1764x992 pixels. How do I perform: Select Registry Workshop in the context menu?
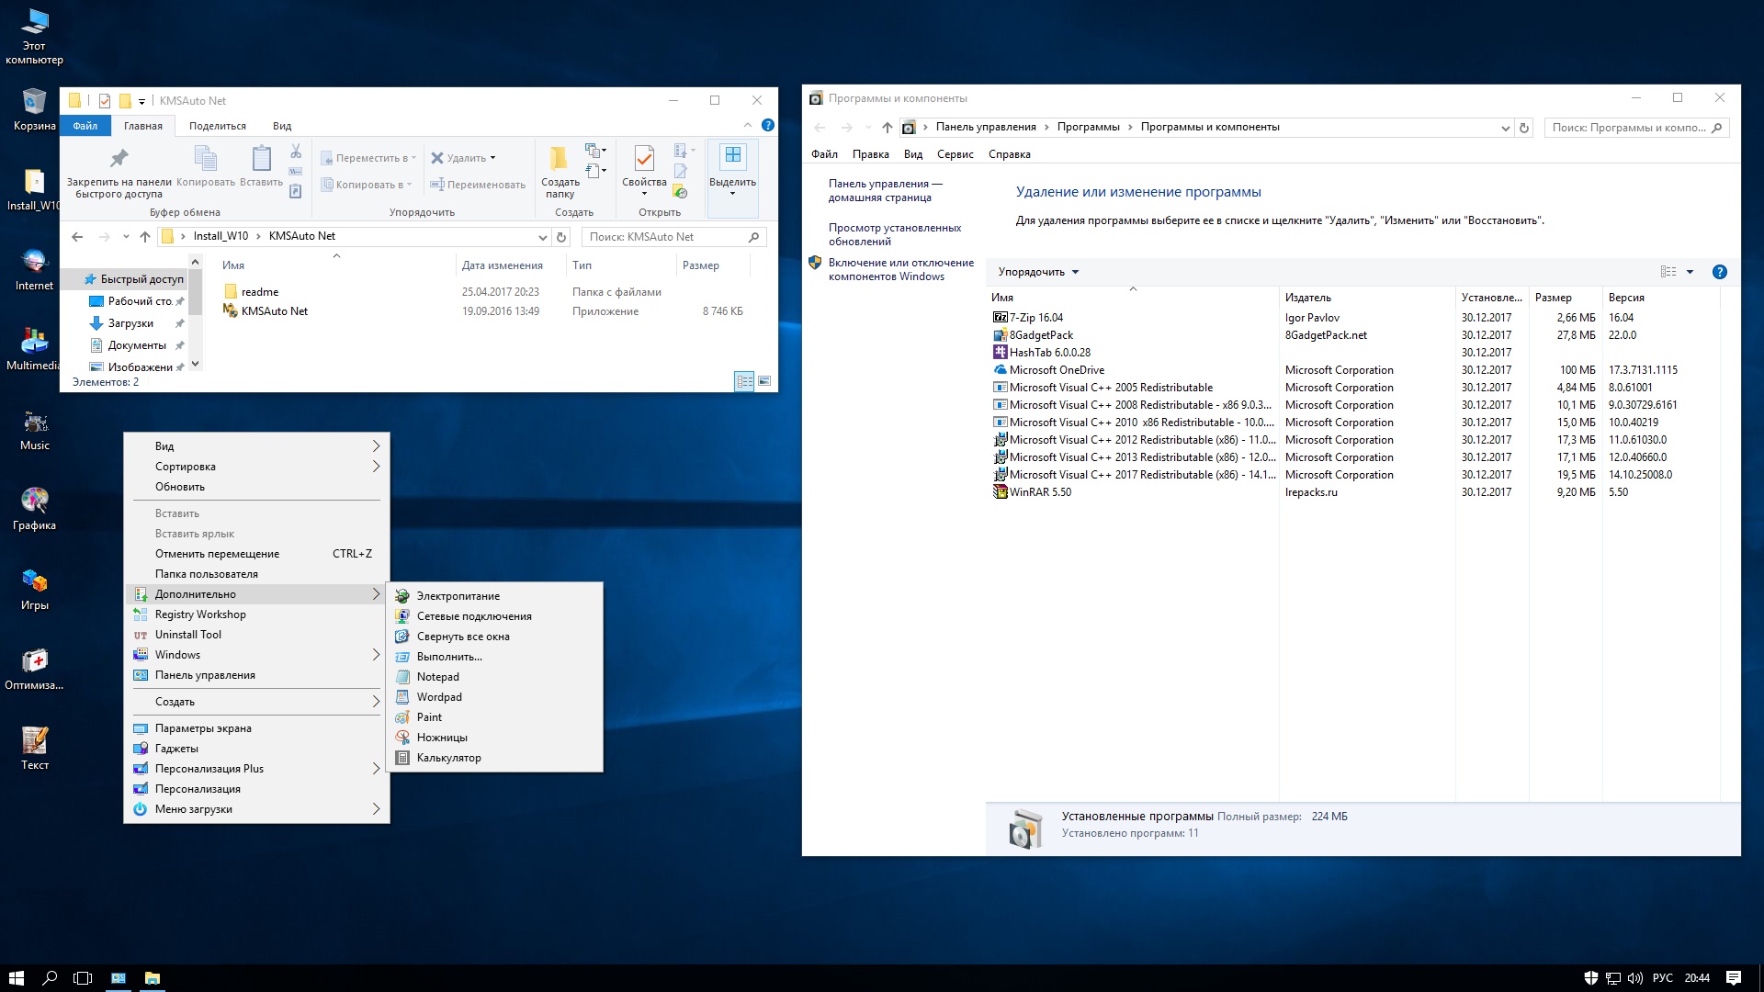click(x=200, y=614)
